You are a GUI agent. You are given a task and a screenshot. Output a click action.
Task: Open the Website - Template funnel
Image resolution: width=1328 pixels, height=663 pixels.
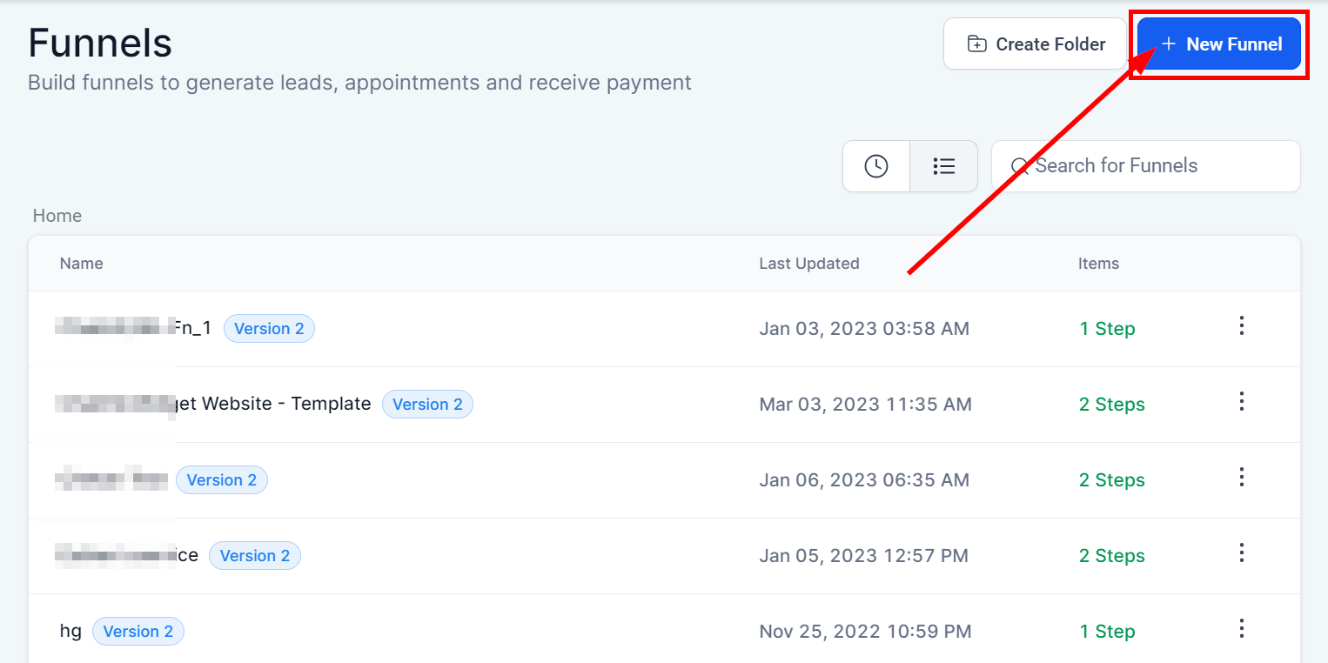pyautogui.click(x=273, y=404)
